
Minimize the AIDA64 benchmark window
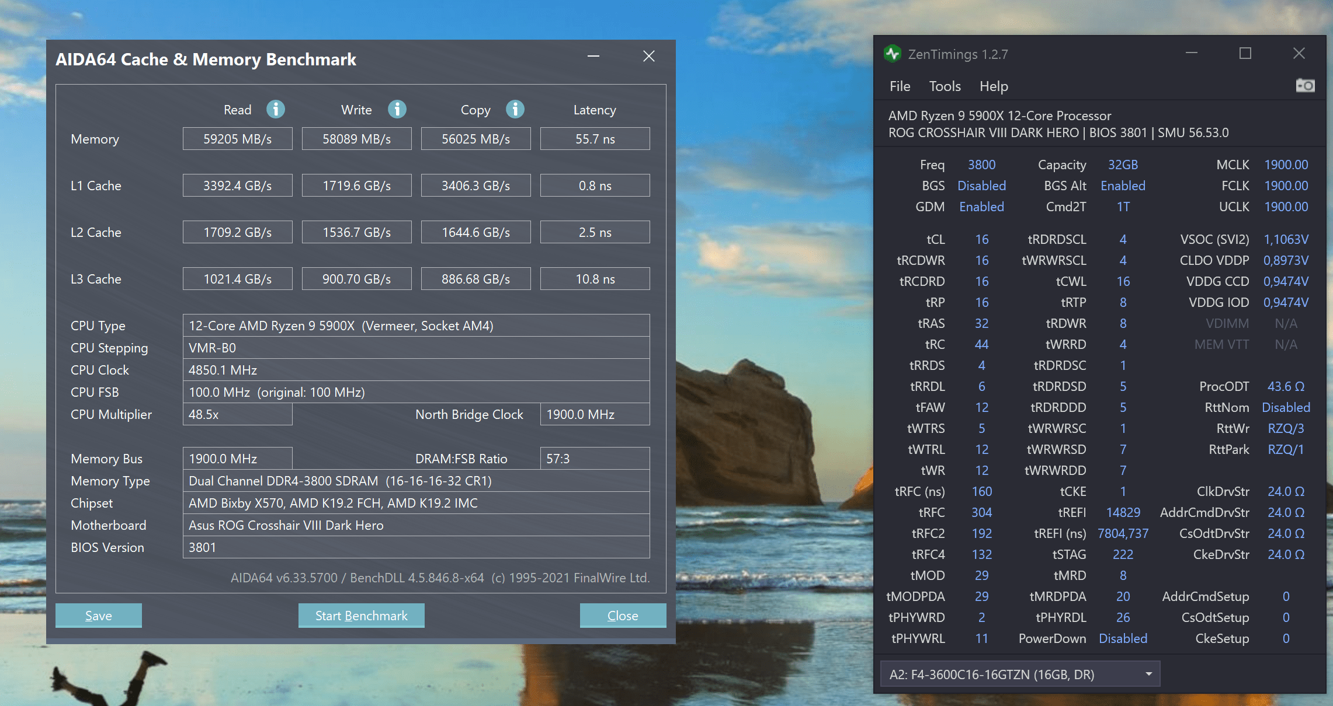(x=593, y=56)
